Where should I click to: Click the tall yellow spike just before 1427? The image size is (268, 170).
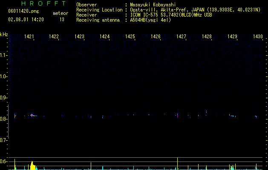177,164
